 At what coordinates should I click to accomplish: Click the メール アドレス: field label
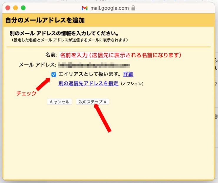click(37, 65)
